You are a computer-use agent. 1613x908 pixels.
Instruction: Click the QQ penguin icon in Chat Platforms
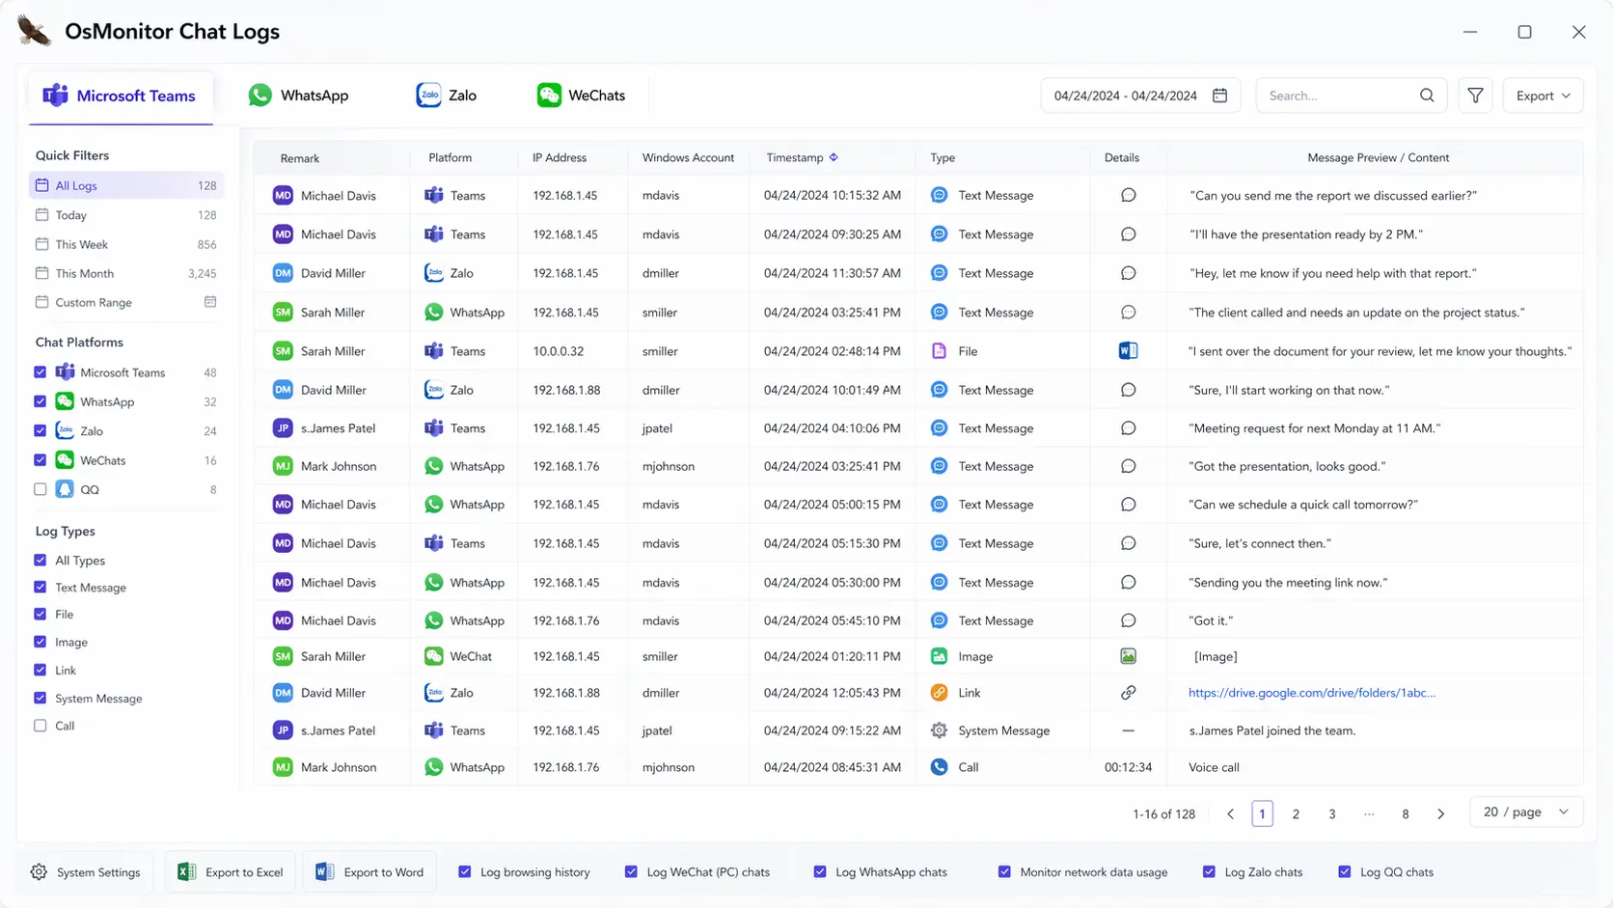coord(65,489)
